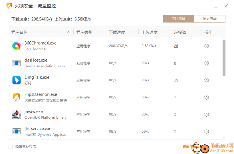This screenshot has width=234, height=154.
Task: Open settings gear for DingTalk.exe
Action: tap(206, 80)
